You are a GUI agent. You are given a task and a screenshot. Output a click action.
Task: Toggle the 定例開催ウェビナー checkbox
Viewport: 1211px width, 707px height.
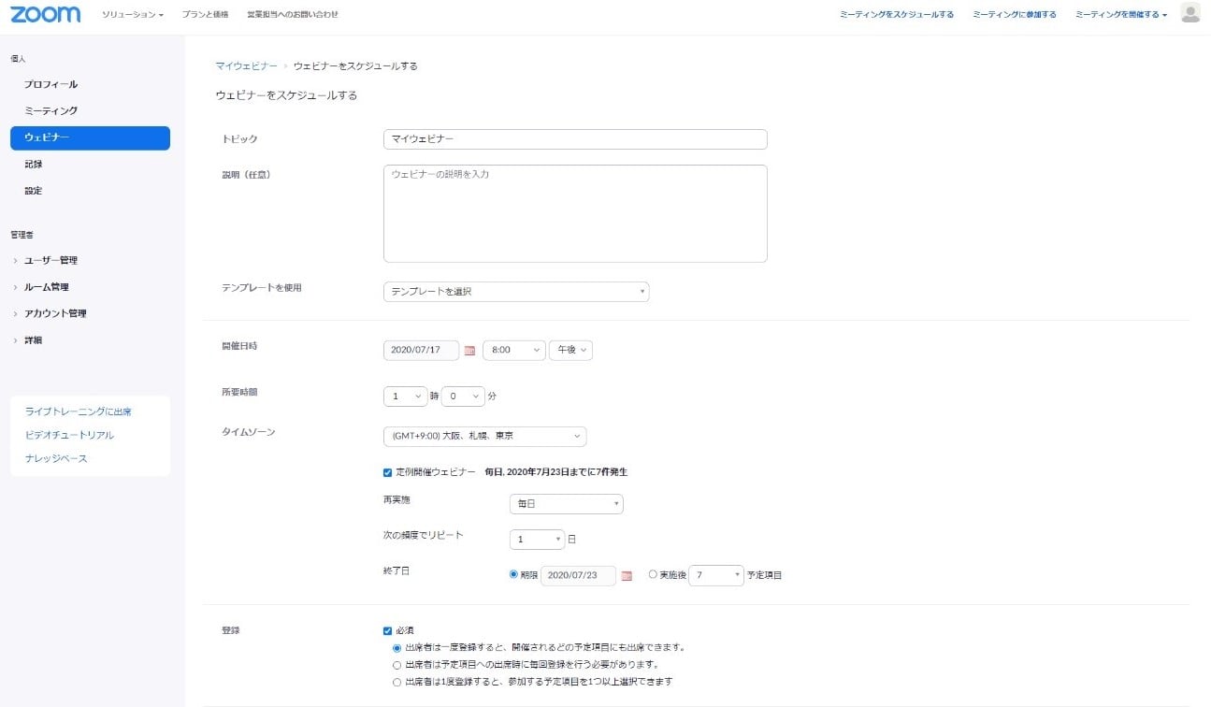point(388,472)
